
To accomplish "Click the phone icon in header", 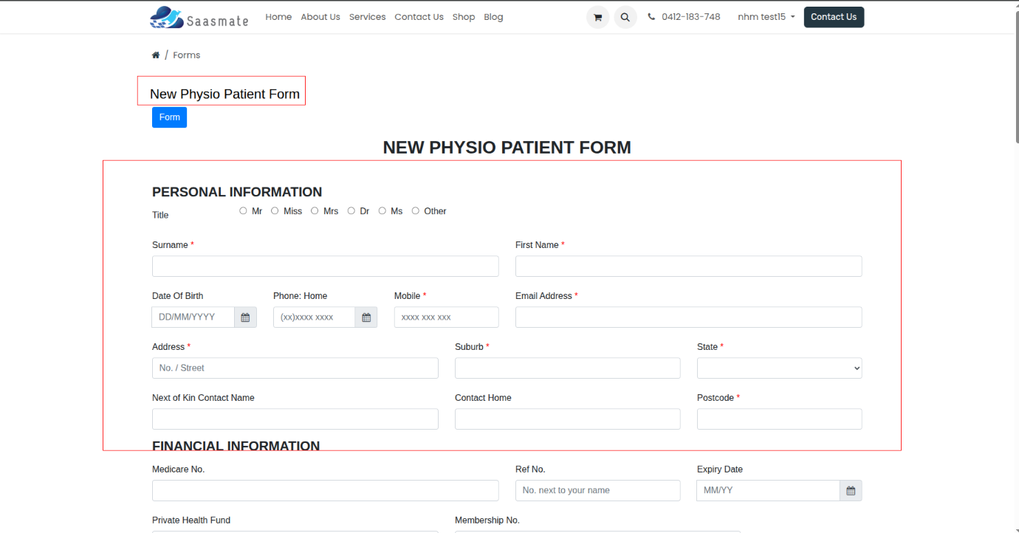I will tap(651, 17).
